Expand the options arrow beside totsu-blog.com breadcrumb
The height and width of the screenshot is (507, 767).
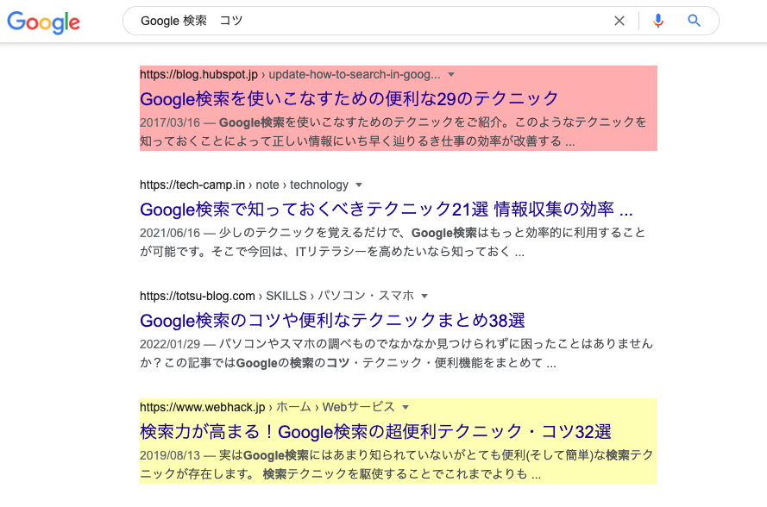[424, 296]
